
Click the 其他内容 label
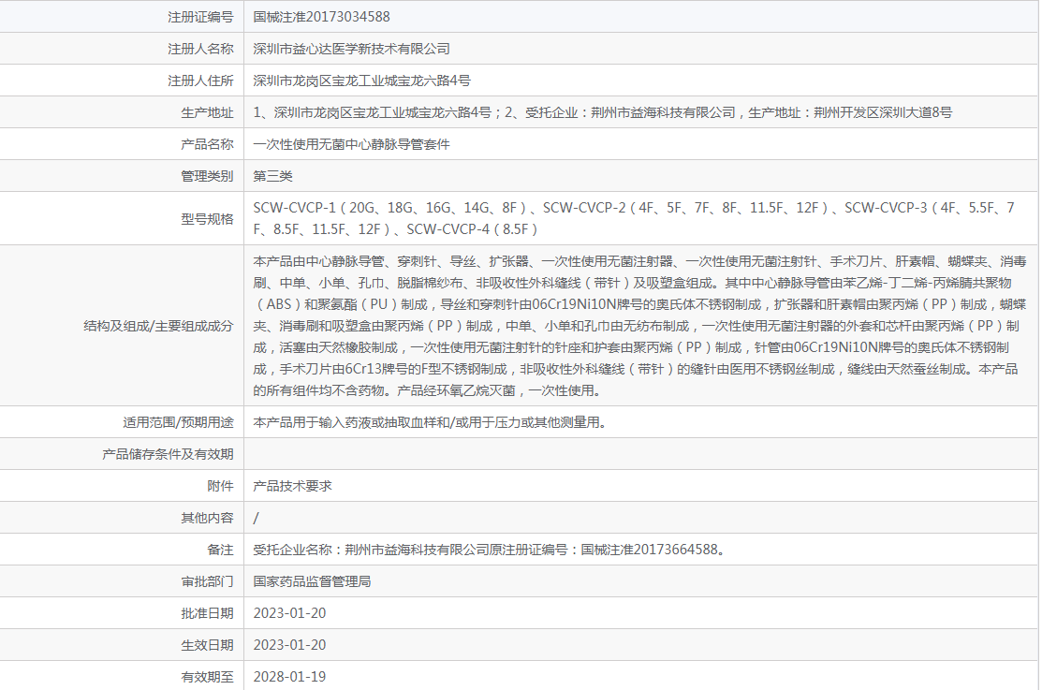pos(207,518)
